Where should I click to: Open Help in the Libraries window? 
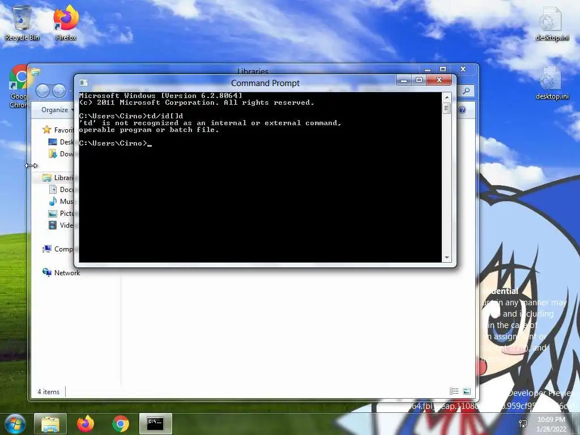[x=462, y=110]
